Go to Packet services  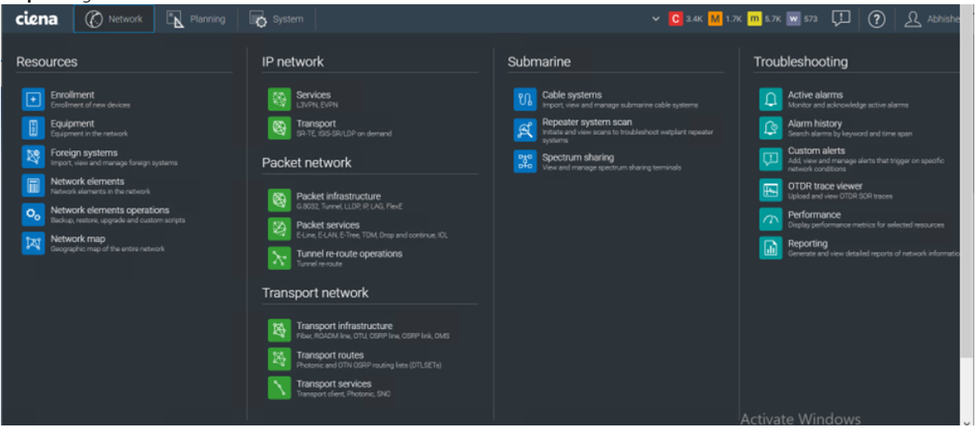[327, 225]
